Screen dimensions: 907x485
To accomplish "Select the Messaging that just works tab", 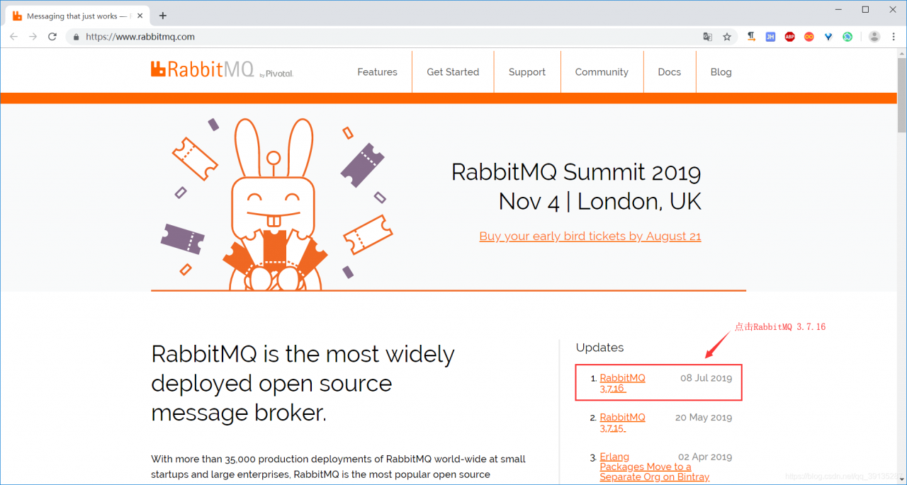I will 77,16.
